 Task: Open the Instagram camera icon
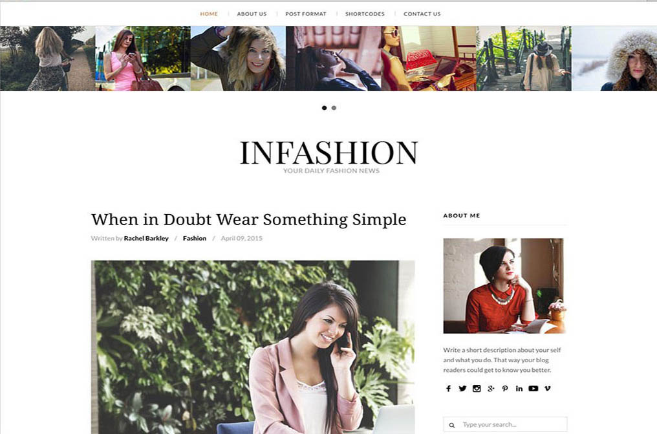477,388
